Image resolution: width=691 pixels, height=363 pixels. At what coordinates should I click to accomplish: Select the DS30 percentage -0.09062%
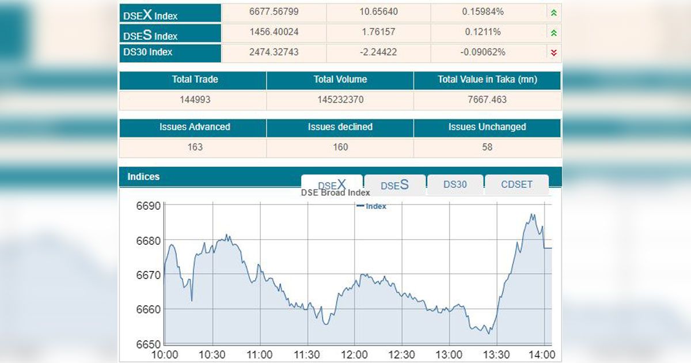[484, 52]
